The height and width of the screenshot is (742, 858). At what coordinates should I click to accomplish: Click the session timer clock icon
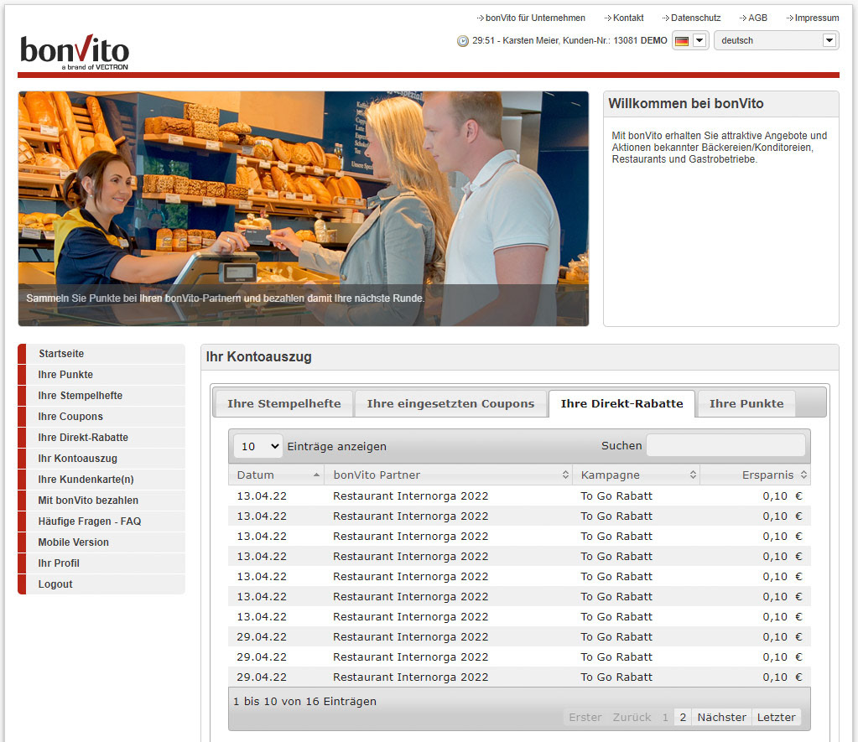[463, 41]
